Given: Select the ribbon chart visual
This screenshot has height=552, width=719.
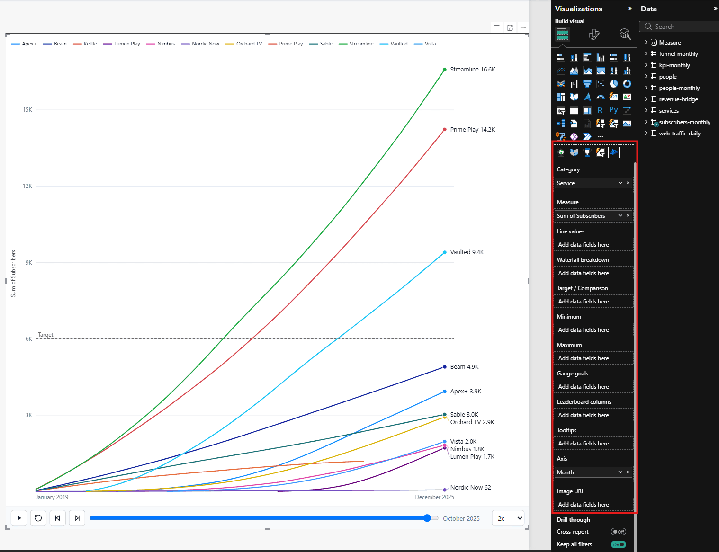Looking at the screenshot, I should [x=561, y=84].
